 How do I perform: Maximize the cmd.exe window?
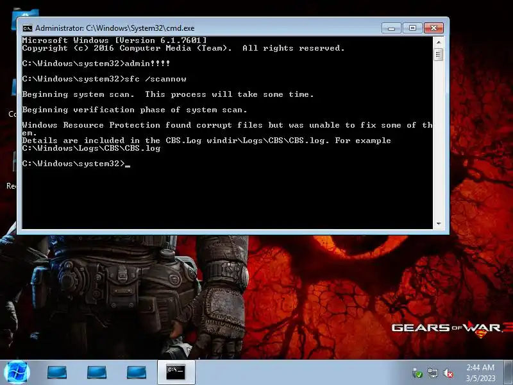pos(412,28)
